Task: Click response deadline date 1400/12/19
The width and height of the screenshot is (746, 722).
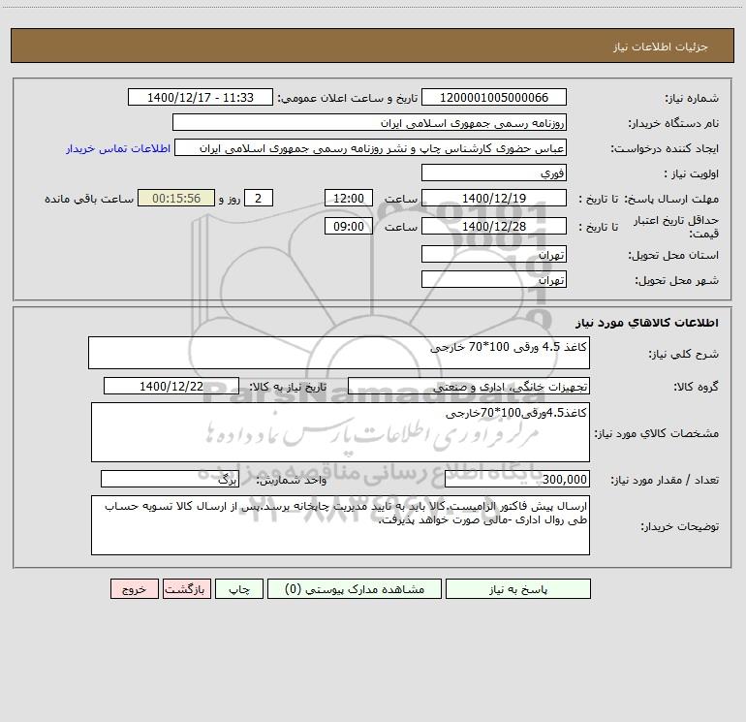Action: pos(494,198)
